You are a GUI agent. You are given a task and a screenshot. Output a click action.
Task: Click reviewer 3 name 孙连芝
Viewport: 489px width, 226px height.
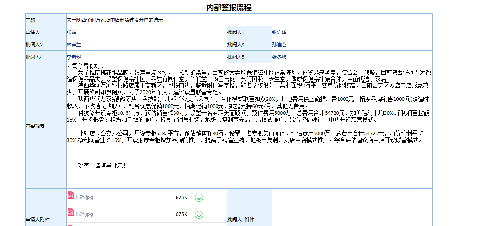point(279,45)
